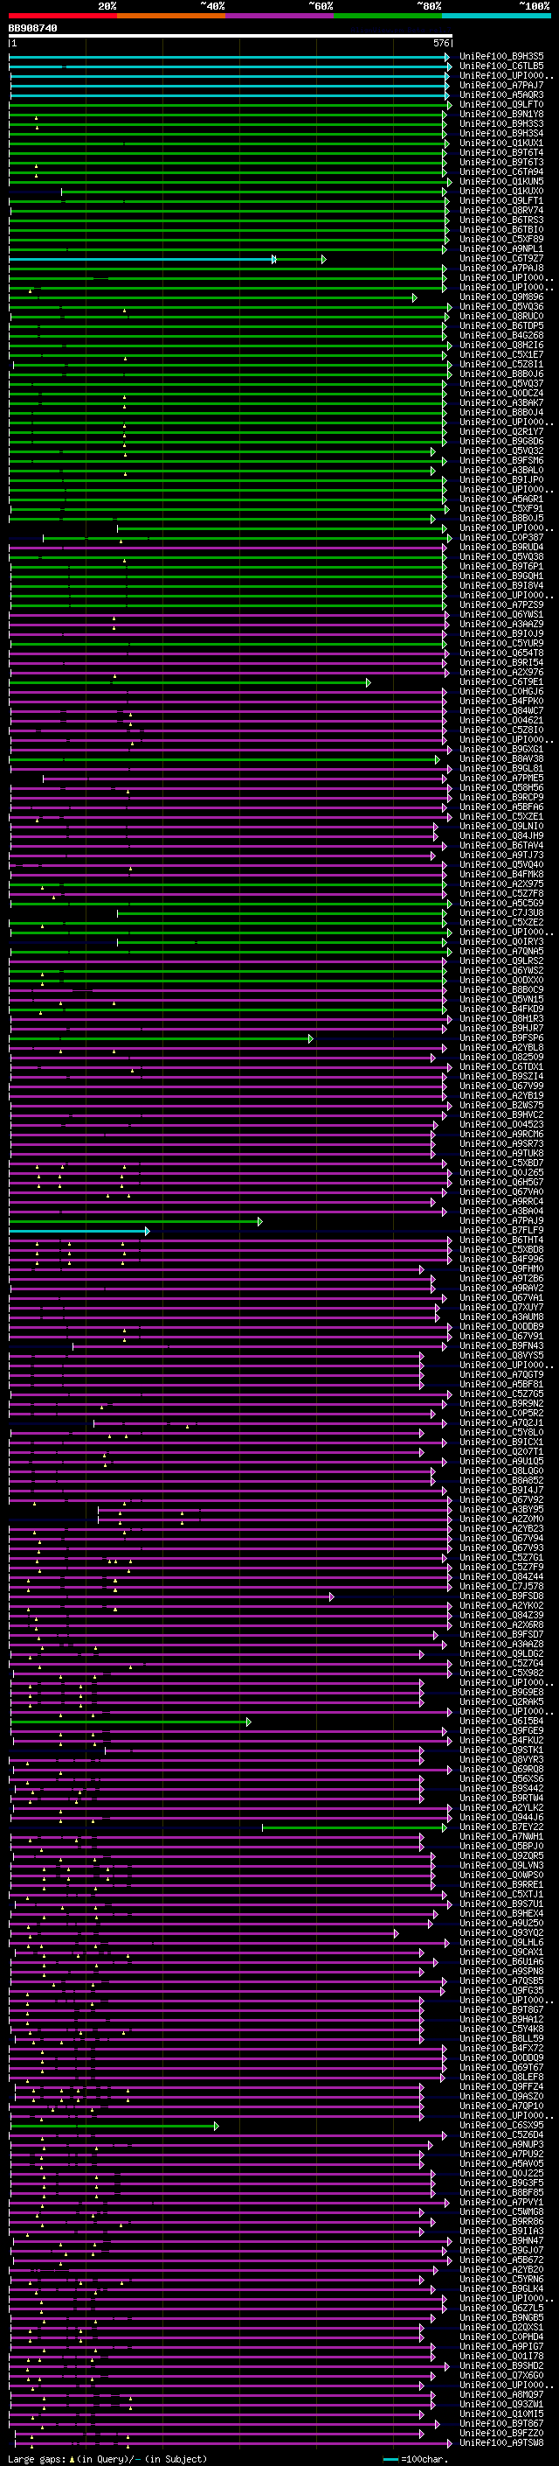Image resolution: width=559 pixels, height=2466 pixels.
Task: Select the UniRef100_B9T6T3 label
Action: point(501,162)
